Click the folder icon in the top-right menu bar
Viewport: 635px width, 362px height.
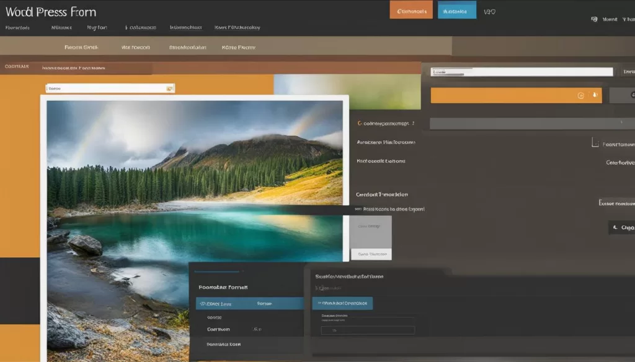coord(594,19)
